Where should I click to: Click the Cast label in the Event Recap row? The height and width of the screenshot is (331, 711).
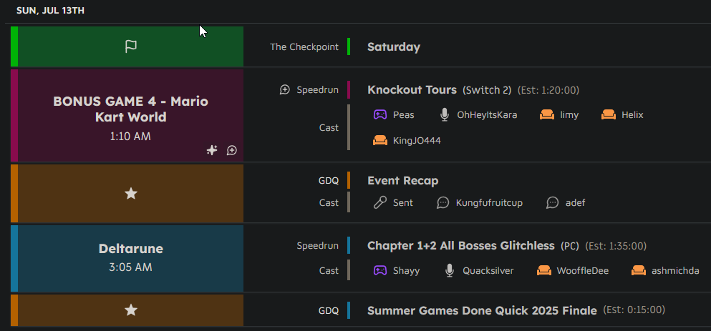coord(329,202)
